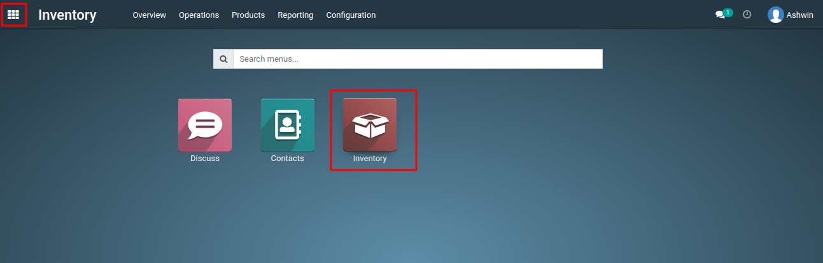Open the apps grid menu icon
This screenshot has width=823, height=263.
coord(13,15)
